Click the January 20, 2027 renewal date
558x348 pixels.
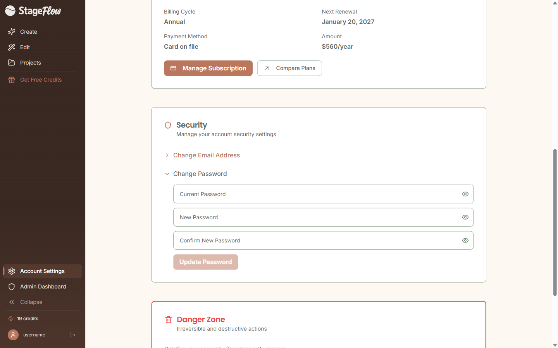click(x=348, y=22)
